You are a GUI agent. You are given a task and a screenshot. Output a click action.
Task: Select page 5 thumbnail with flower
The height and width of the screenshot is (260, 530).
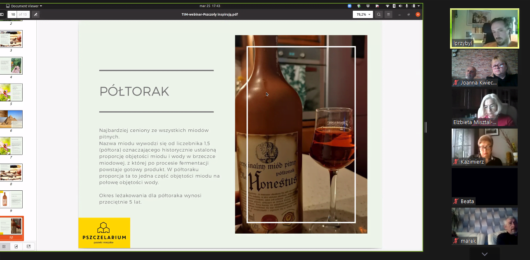[11, 92]
